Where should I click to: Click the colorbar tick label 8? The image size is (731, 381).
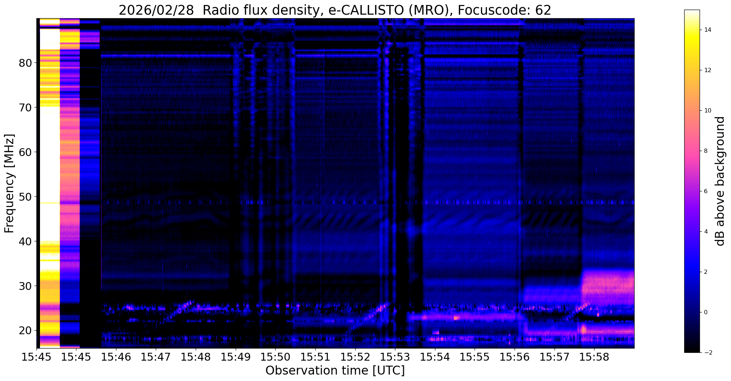(x=705, y=151)
